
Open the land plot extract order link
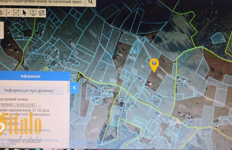pos(25,132)
